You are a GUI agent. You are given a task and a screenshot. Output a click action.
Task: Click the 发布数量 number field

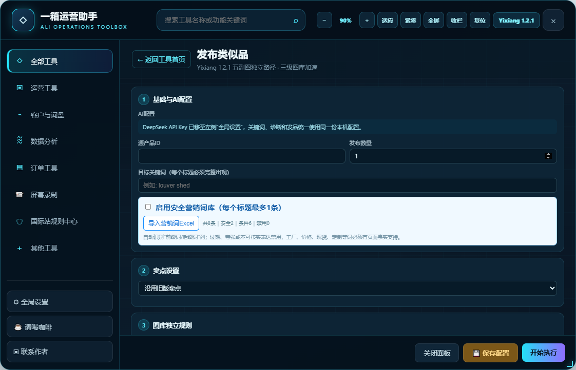tap(453, 156)
